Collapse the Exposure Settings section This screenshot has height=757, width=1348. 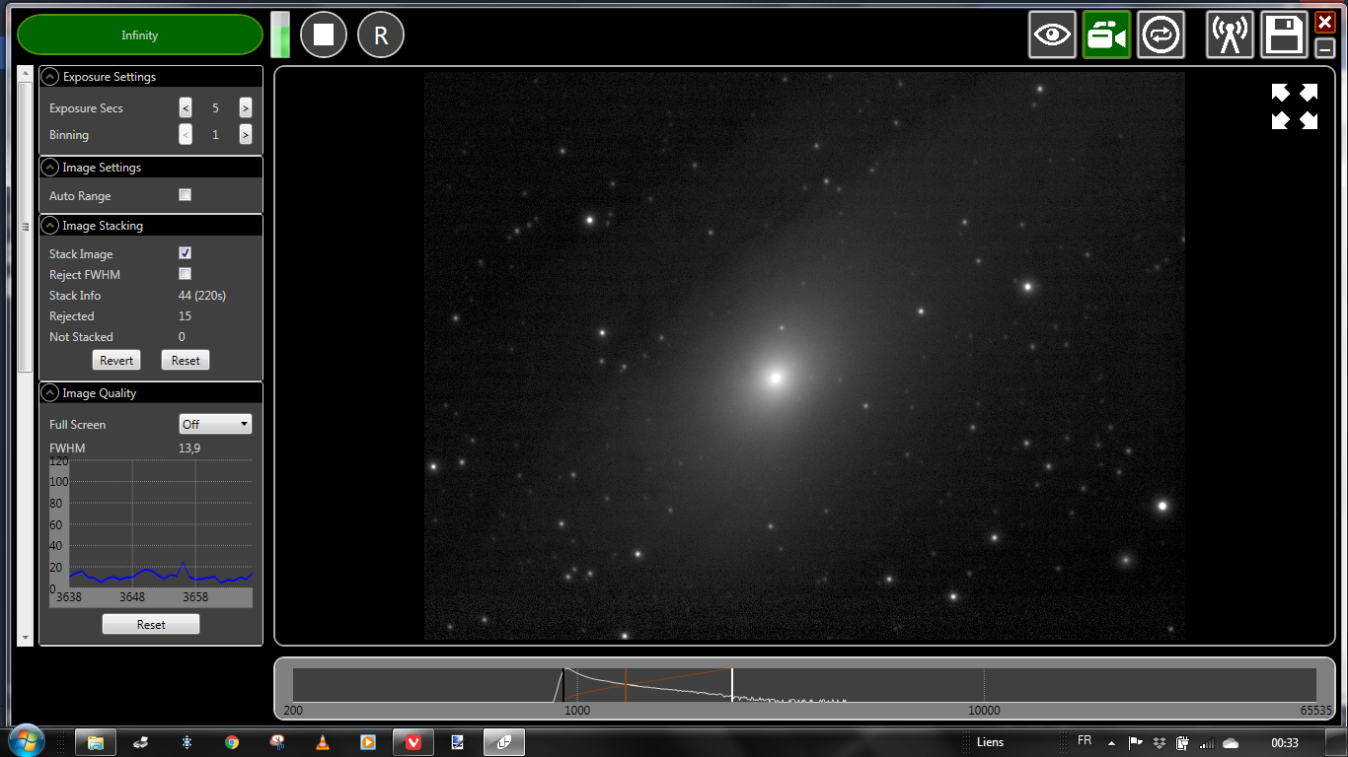coord(50,77)
